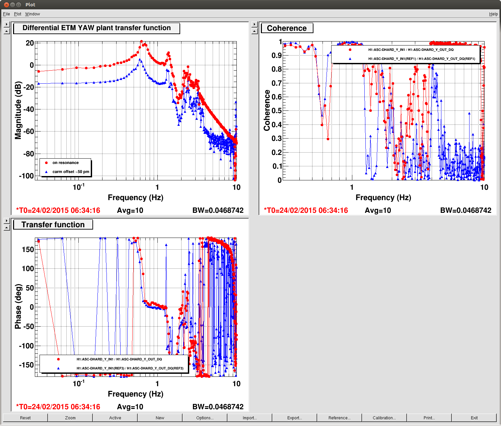Select the 'Differential ETM YAW plant transfer function' title
This screenshot has height=426, width=501.
point(96,28)
